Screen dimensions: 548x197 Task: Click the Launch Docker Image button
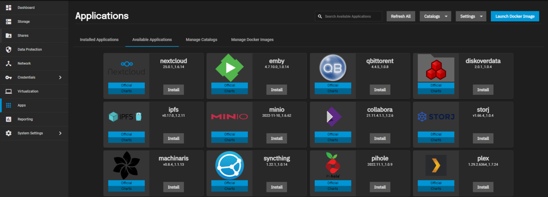(515, 16)
